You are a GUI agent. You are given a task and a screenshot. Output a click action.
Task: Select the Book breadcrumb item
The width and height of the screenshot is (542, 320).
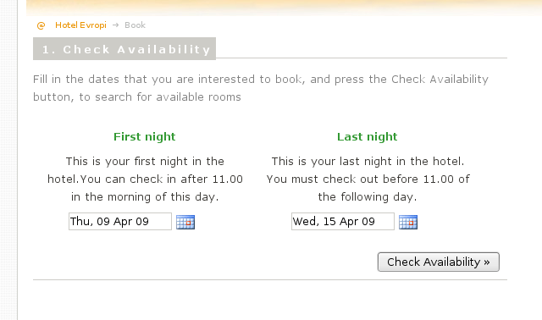(x=135, y=25)
